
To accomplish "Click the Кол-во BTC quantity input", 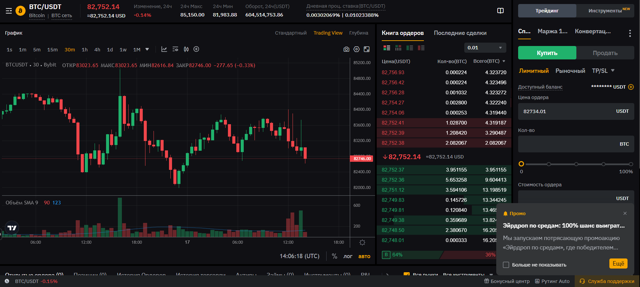I will click(x=576, y=144).
